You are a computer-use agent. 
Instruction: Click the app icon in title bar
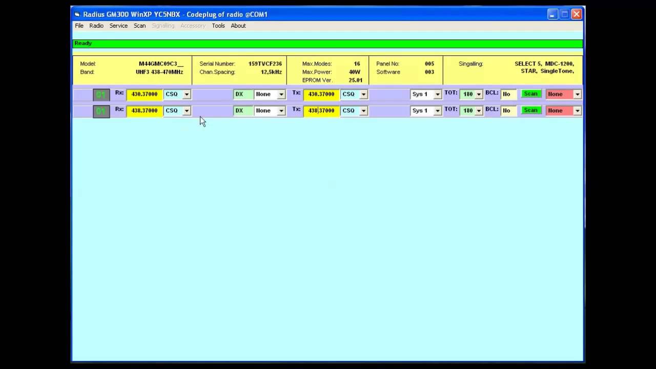tap(77, 14)
